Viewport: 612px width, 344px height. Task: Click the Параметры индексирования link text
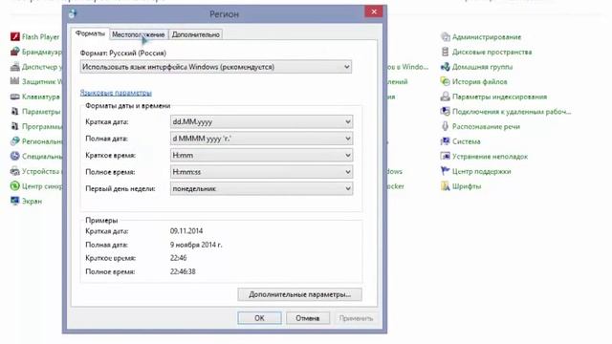click(x=499, y=97)
